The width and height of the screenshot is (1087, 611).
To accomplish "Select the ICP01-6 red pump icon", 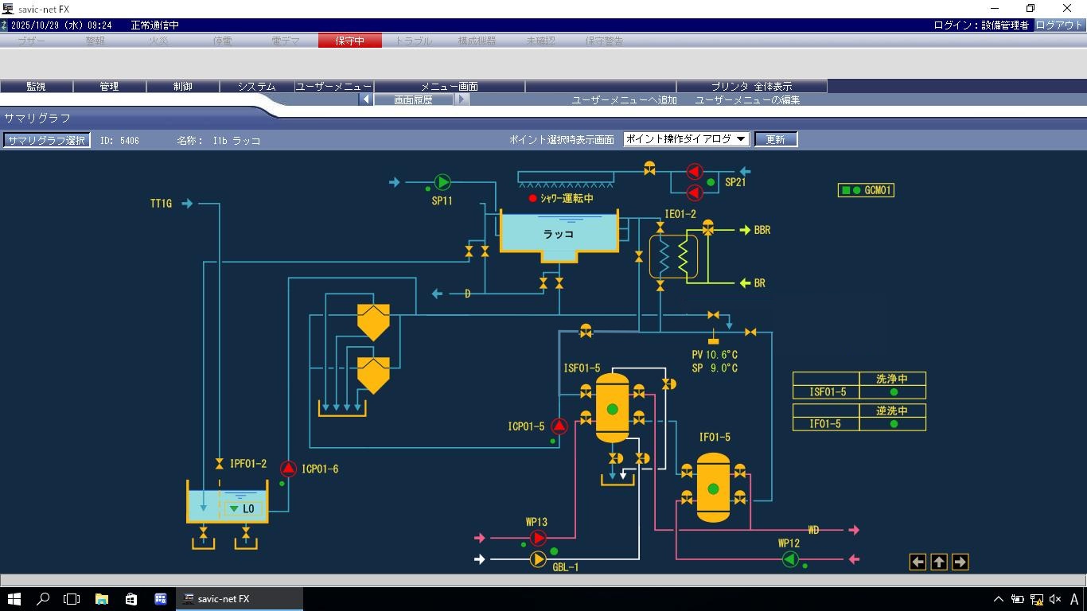I will pyautogui.click(x=288, y=469).
